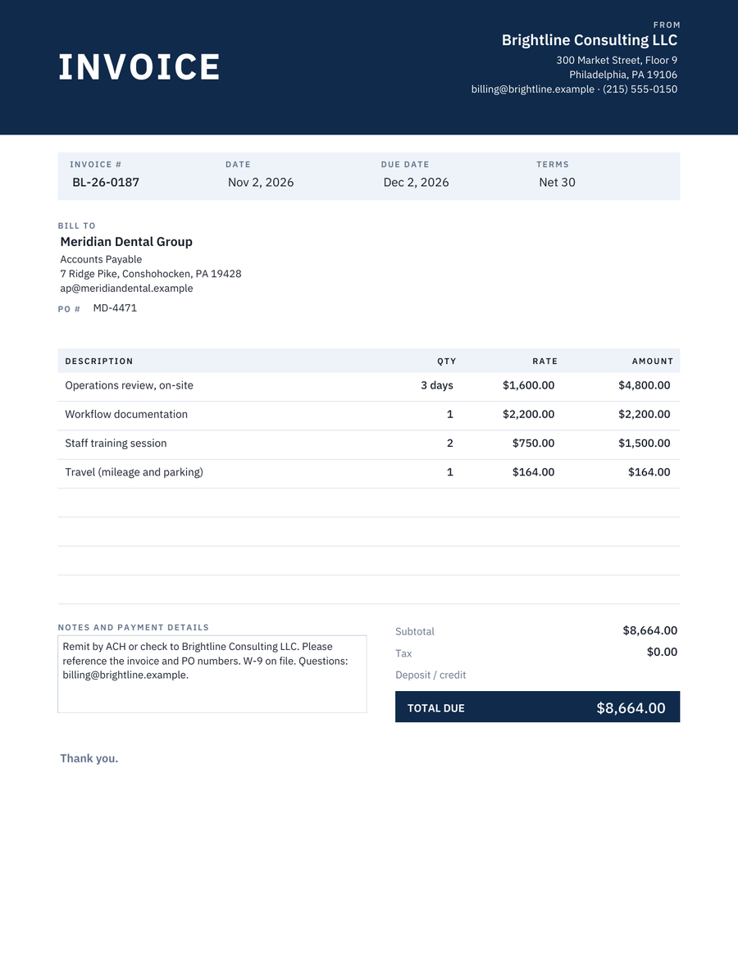Image resolution: width=738 pixels, height=955 pixels.
Task: Select the terms field Net 30
Action: pos(557,182)
